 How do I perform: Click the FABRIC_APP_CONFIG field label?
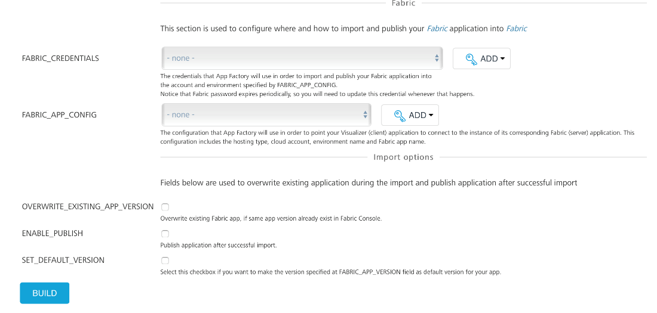[x=59, y=115]
